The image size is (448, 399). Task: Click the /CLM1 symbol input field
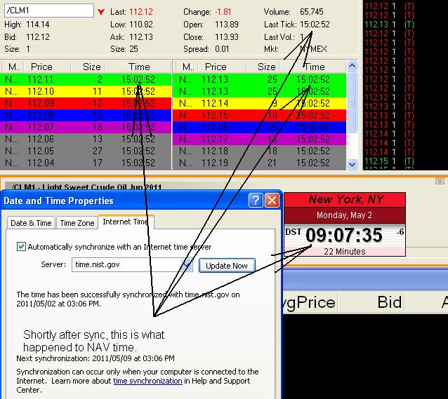(49, 11)
